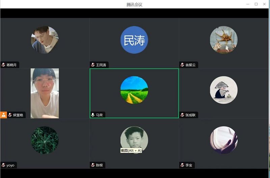Click the muted microphone icon next to yoyo
The image size is (270, 178).
point(3,165)
